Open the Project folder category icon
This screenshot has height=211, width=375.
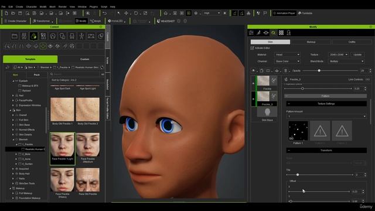point(14,36)
